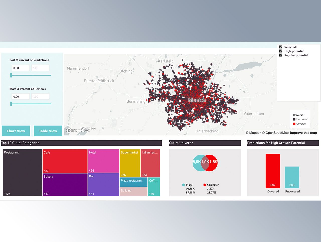Image resolution: width=321 pixels, height=242 pixels.
Task: Select the Restaurant block in the treemap
Action: click(x=22, y=172)
